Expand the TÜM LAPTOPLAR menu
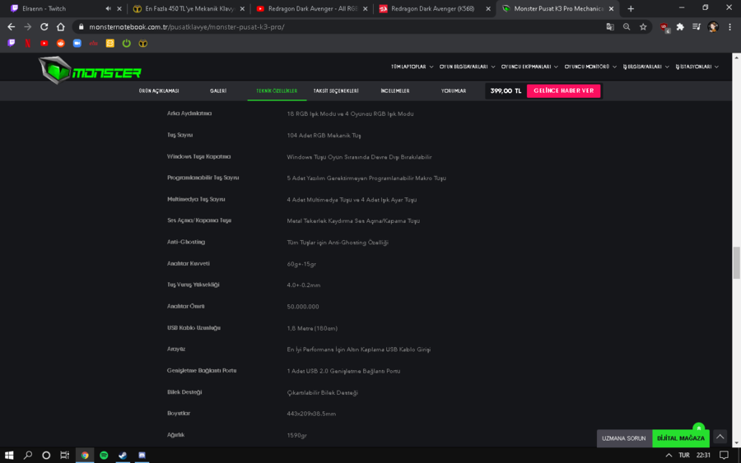 pyautogui.click(x=412, y=67)
